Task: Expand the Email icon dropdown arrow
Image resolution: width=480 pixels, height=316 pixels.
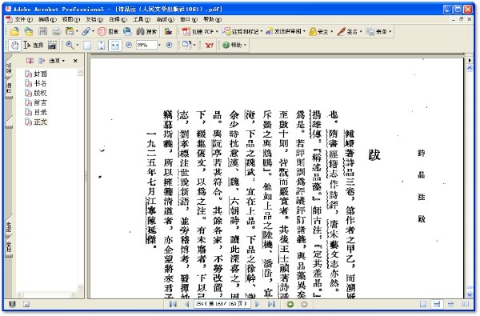Action: pyautogui.click(x=77, y=31)
